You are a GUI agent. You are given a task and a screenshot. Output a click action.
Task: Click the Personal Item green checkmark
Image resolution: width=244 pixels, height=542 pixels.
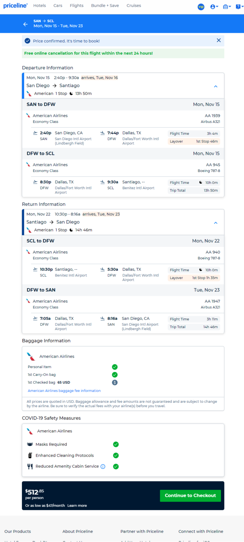[x=115, y=367]
